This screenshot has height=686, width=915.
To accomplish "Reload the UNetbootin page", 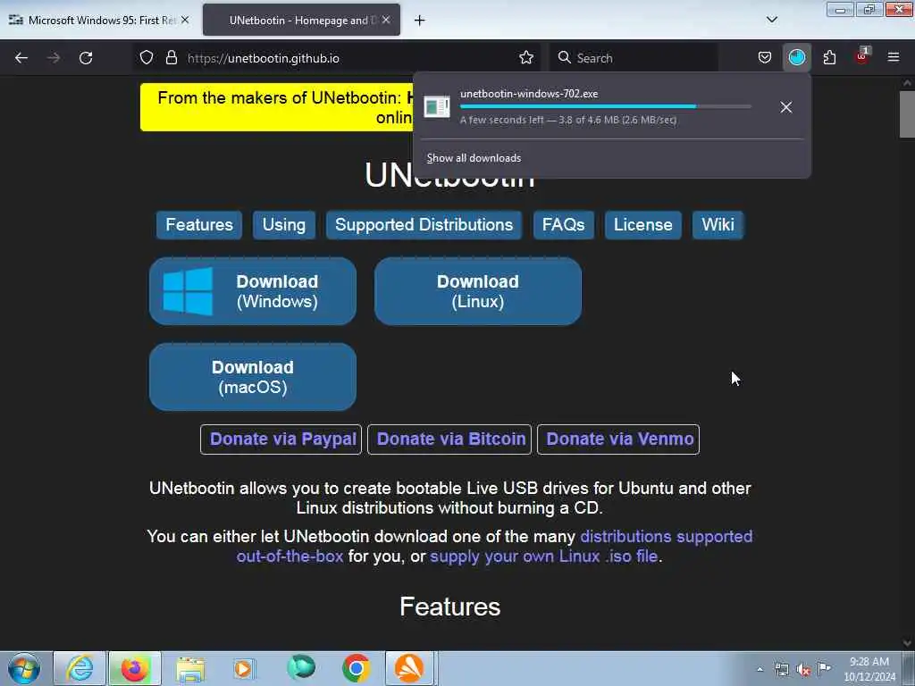I will point(86,58).
